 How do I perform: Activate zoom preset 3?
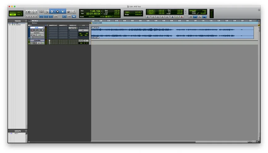pyautogui.click(x=32, y=17)
